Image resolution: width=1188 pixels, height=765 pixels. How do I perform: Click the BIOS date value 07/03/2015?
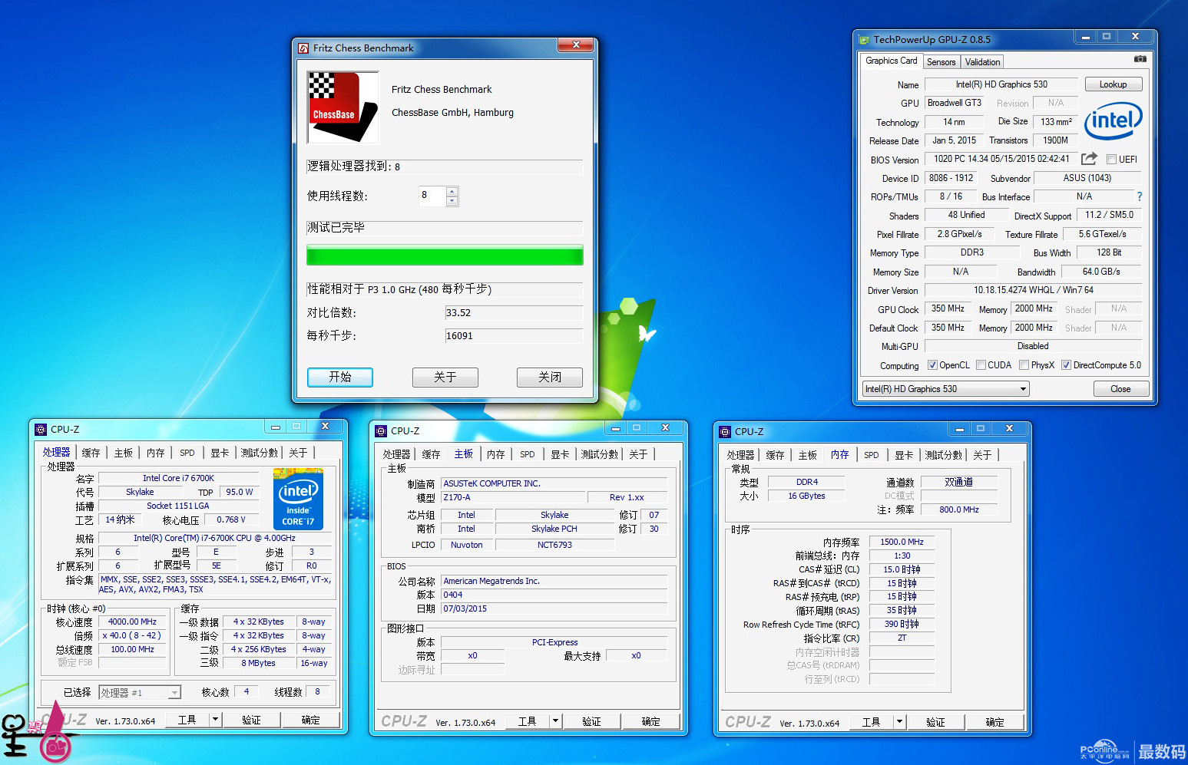click(554, 608)
